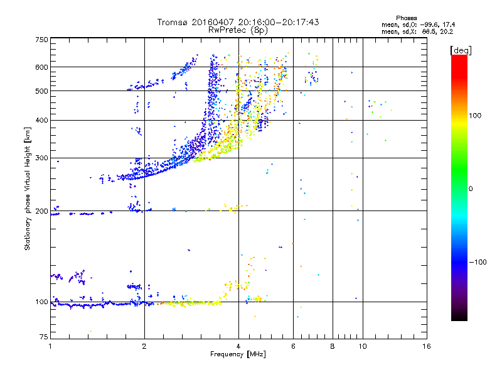Click the x-axis tick label '8'
Image resolution: width=502 pixels, height=377 pixels.
click(x=333, y=346)
